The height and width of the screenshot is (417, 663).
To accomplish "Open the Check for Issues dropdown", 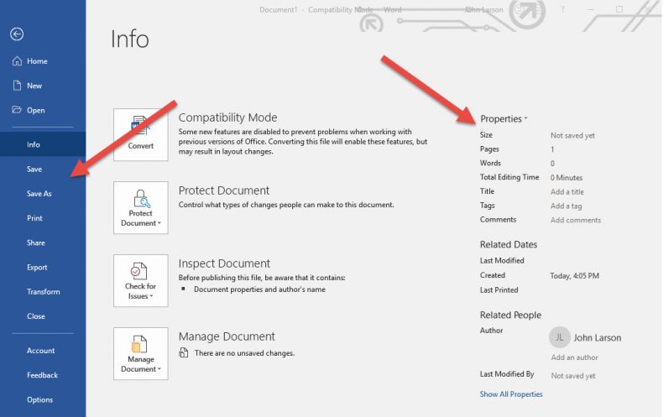I will (x=140, y=280).
